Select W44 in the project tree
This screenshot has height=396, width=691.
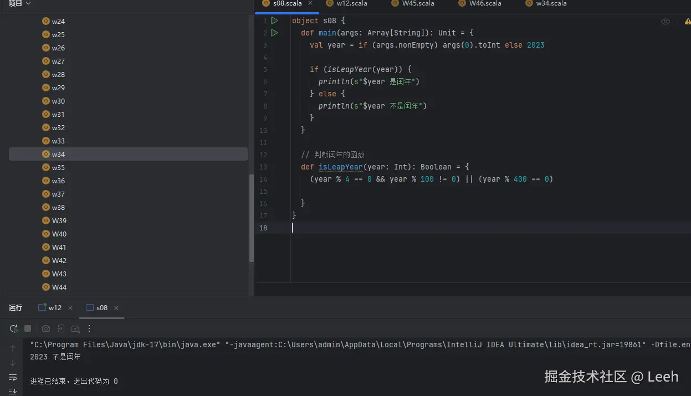point(128,287)
